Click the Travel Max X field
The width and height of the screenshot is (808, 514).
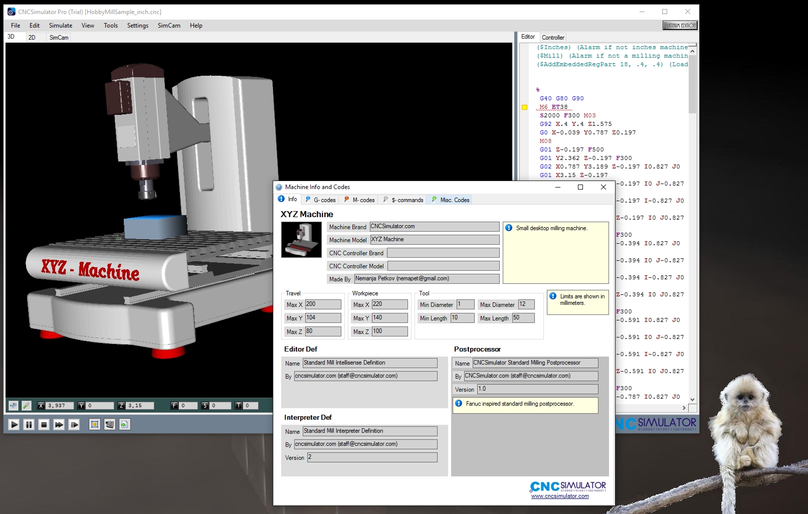(323, 304)
